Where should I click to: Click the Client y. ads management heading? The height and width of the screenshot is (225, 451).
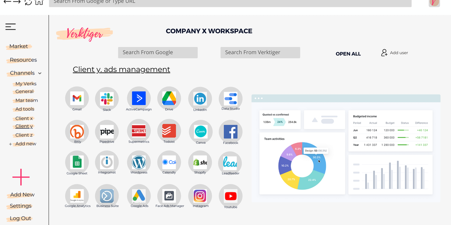point(122,69)
